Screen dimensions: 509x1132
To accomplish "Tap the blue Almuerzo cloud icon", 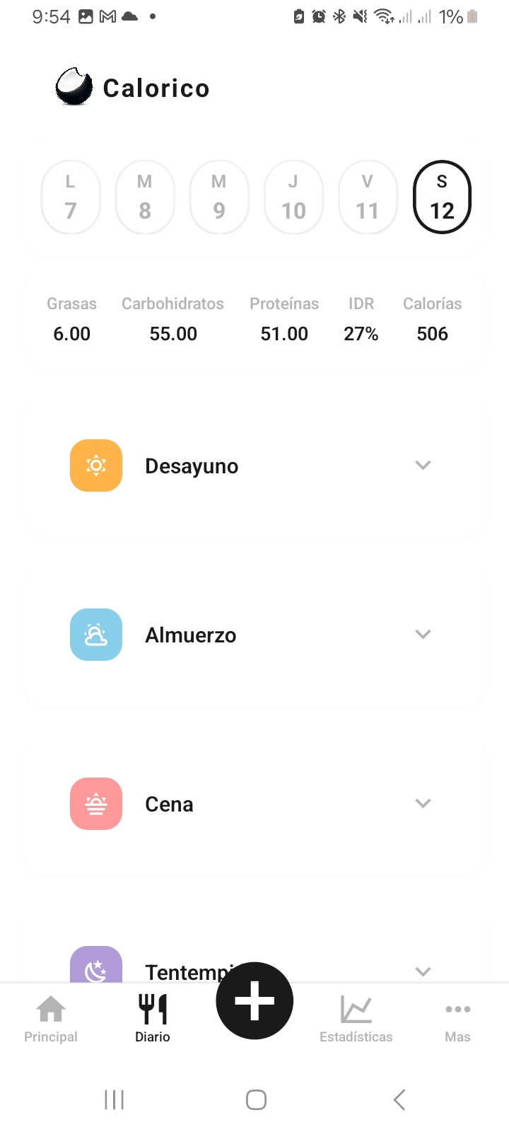I will 96,635.
